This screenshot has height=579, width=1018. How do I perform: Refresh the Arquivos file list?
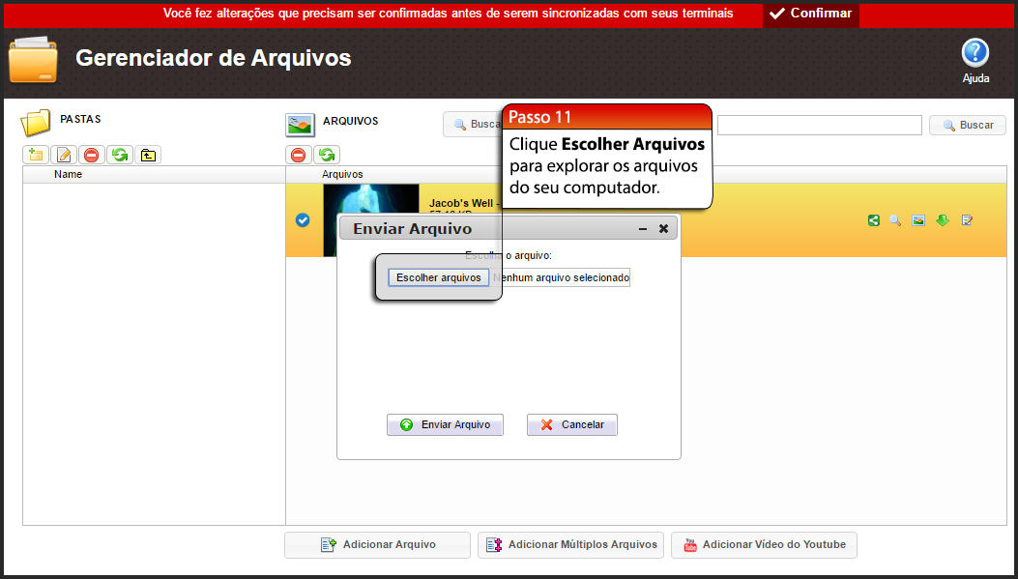click(327, 155)
